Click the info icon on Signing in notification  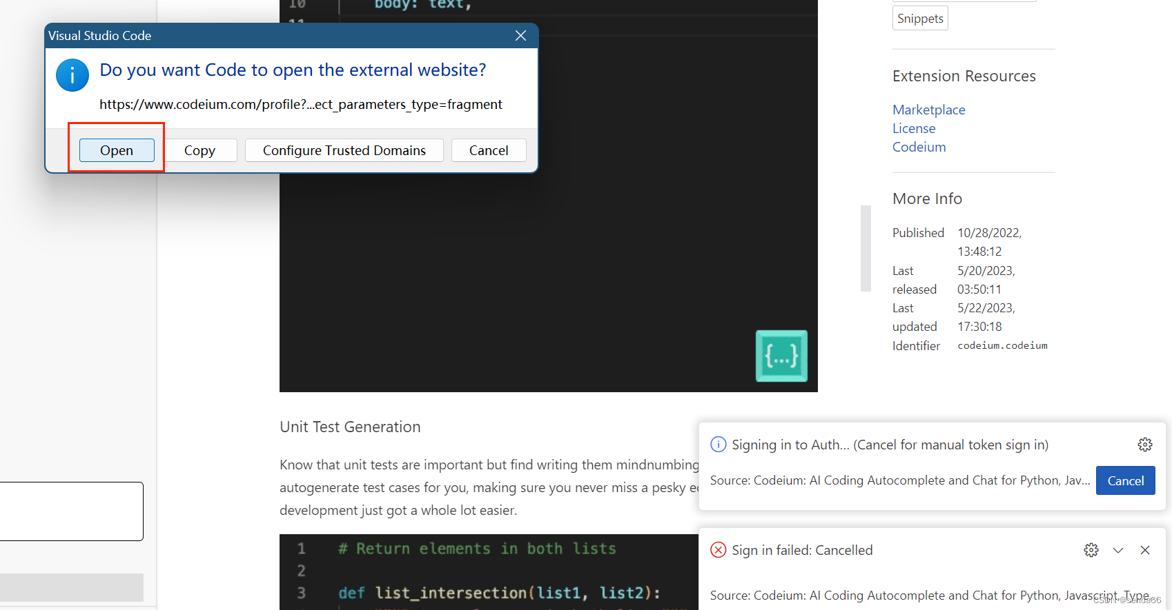click(x=719, y=444)
